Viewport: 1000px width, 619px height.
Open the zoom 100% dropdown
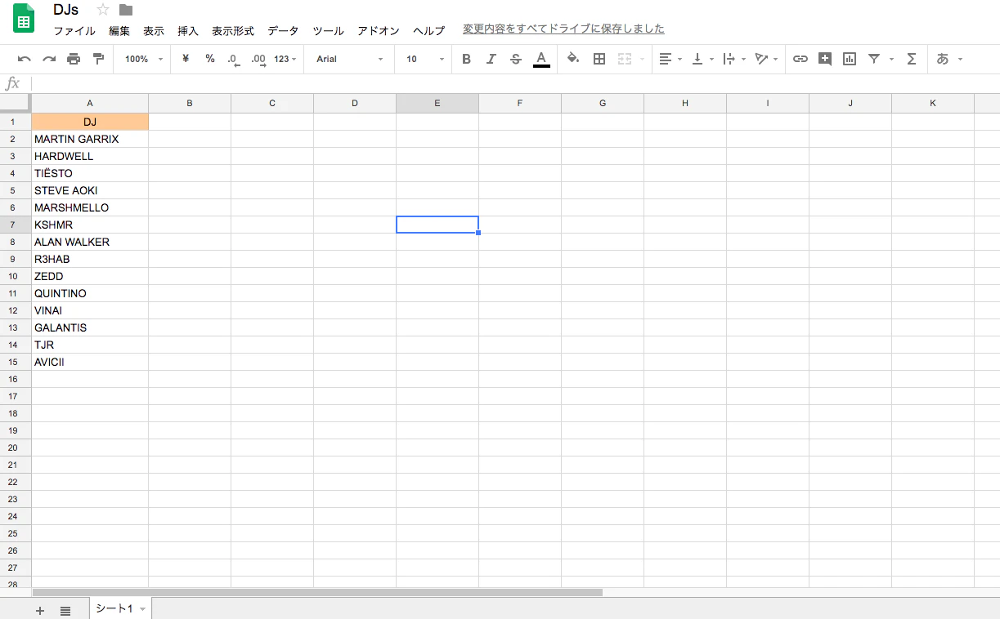coord(144,59)
